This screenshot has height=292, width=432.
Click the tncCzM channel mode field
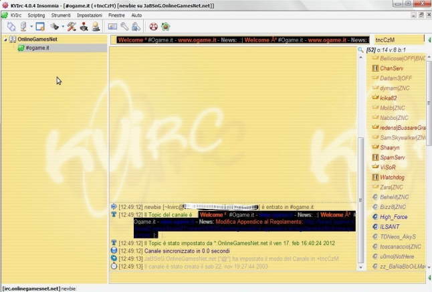(x=399, y=40)
